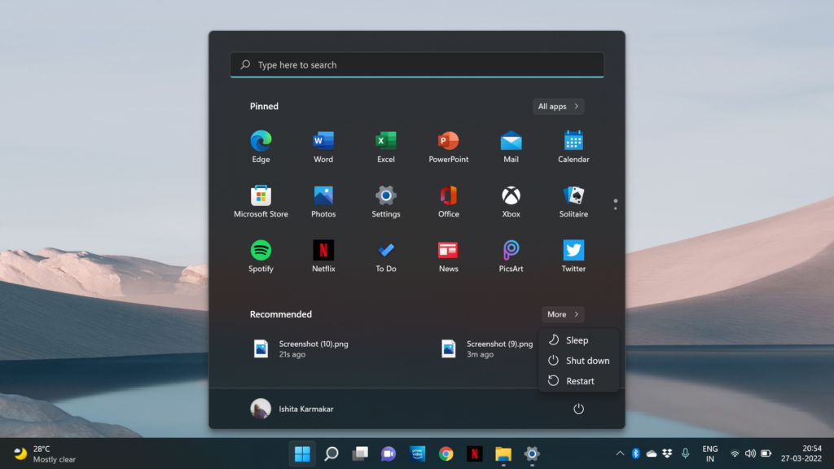834x469 pixels.
Task: Click the microphone tray icon
Action: 685,454
